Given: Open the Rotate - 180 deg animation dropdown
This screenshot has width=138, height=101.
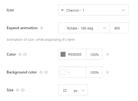Looking at the screenshot, I should (84, 28).
